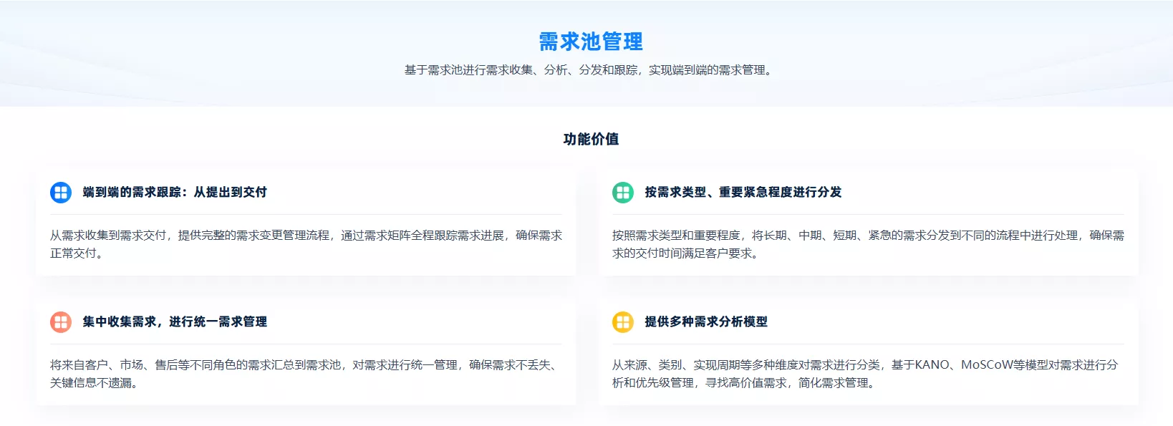Click the card title 提供多种需求分析模型

click(706, 321)
